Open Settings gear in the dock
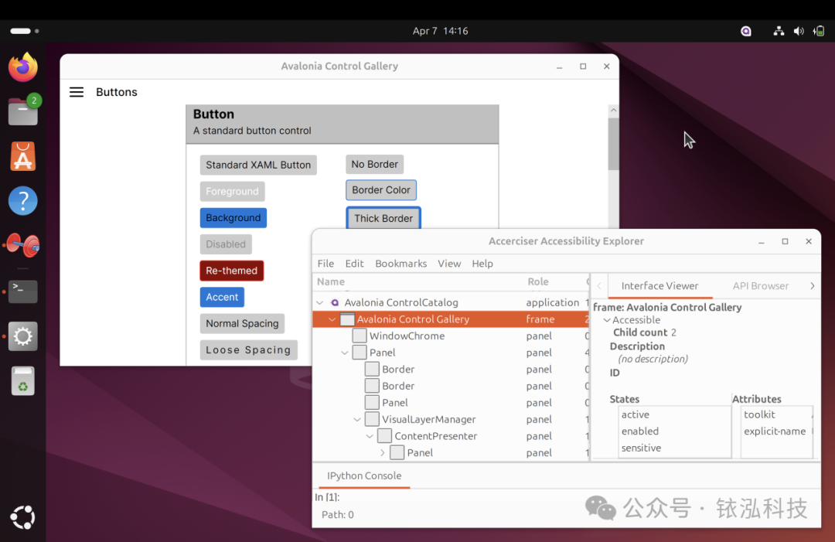835x542 pixels. 23,336
